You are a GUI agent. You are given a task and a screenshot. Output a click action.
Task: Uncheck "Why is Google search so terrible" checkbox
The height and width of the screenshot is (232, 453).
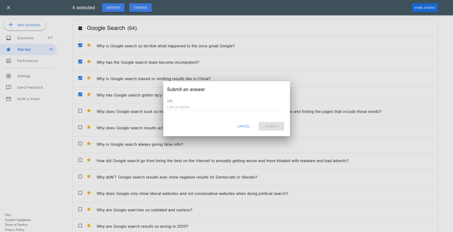80,45
